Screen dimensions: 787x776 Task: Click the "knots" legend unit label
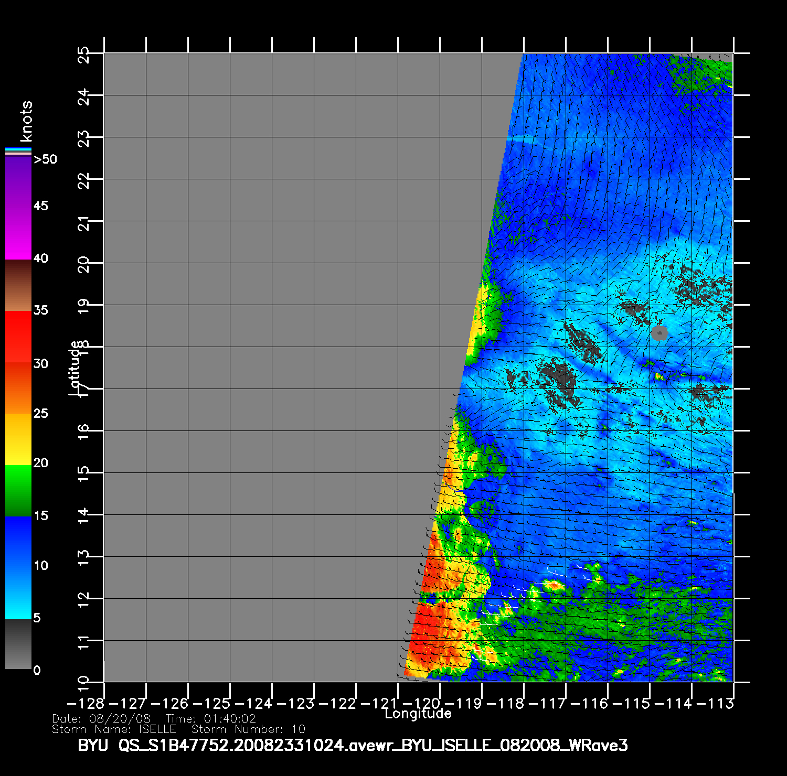26,122
